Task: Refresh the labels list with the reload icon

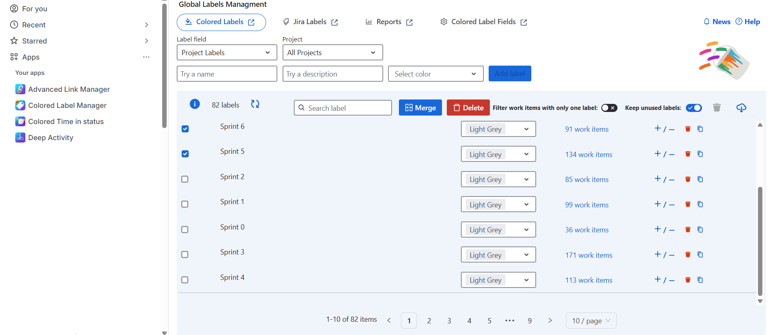Action: click(255, 104)
